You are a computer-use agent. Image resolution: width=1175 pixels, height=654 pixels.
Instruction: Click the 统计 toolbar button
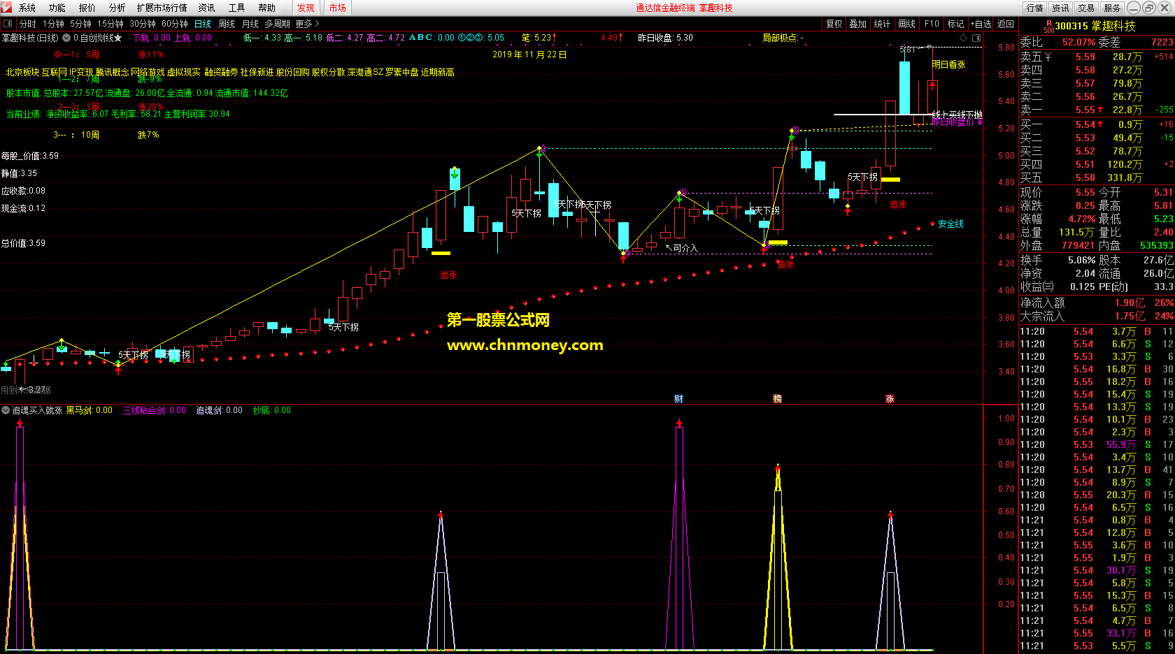coord(883,24)
